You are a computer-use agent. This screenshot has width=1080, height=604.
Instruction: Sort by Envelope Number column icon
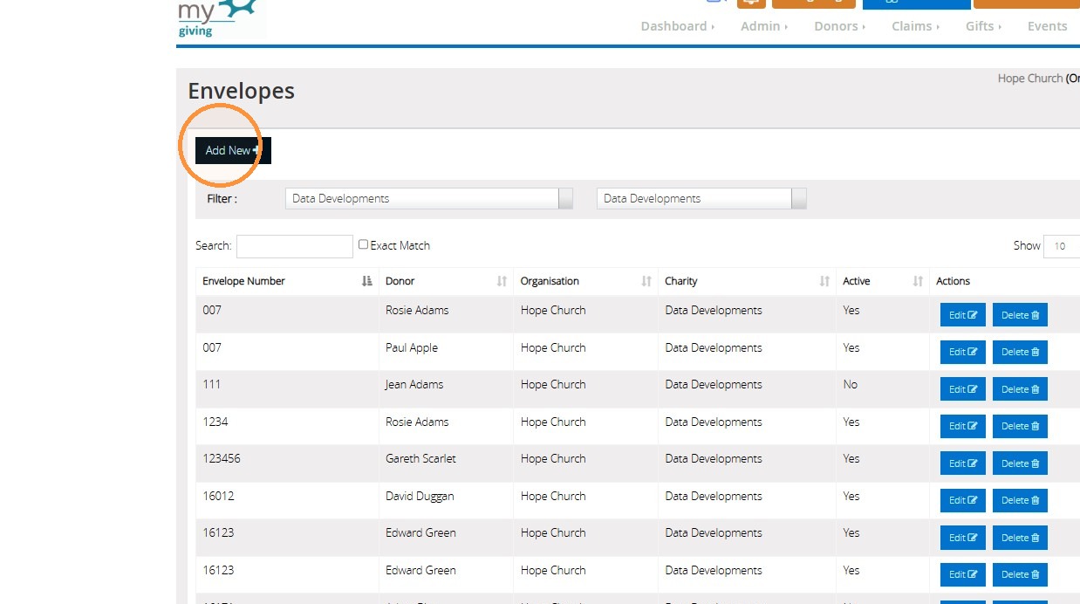[x=366, y=281]
